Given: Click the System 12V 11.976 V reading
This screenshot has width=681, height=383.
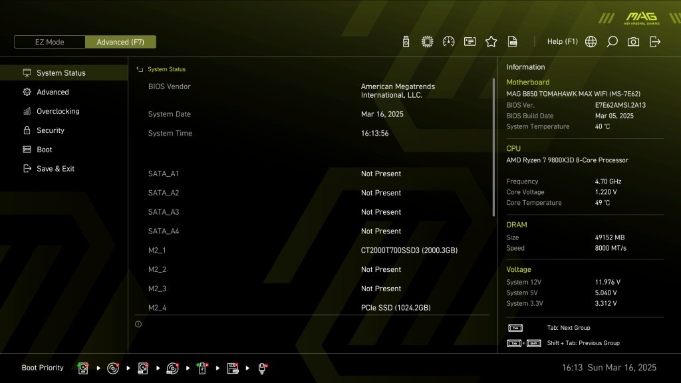Looking at the screenshot, I should point(608,282).
